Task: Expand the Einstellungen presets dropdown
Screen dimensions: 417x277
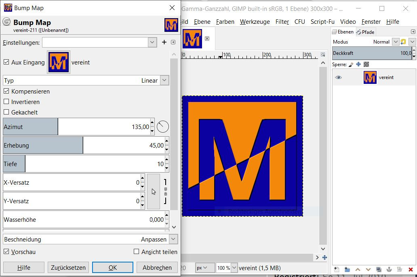Action: (152, 42)
